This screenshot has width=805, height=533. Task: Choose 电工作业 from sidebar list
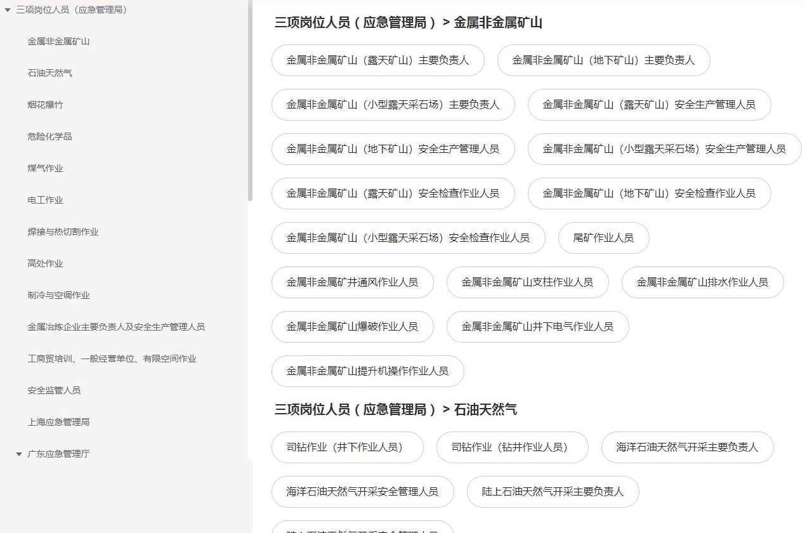pyautogui.click(x=45, y=201)
